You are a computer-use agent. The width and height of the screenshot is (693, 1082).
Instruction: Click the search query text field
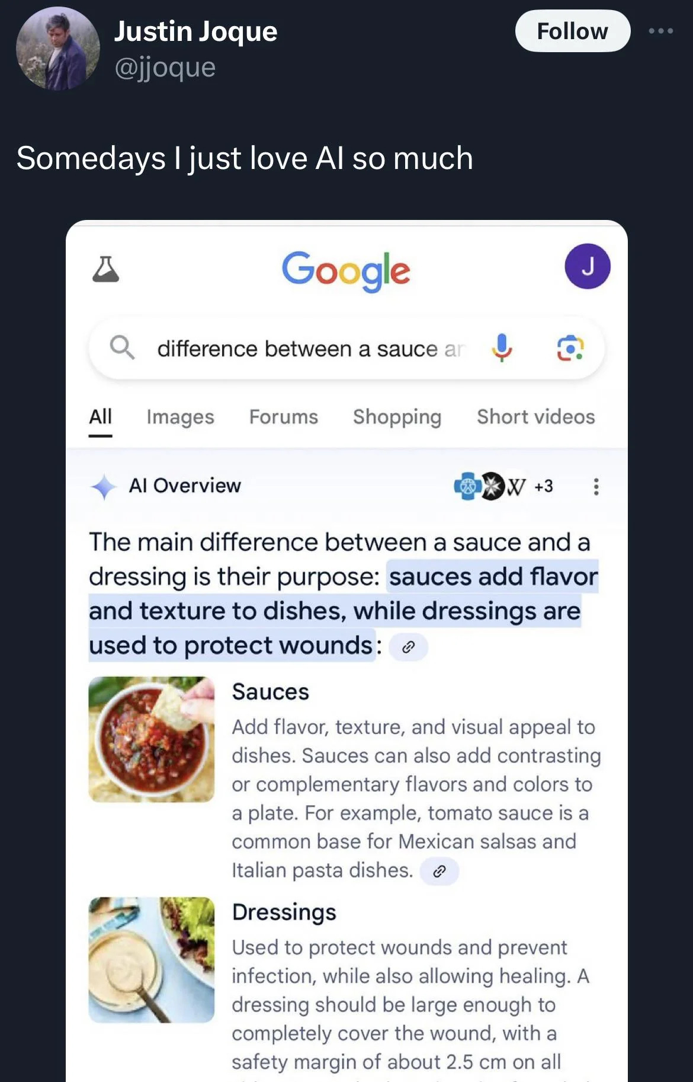pyautogui.click(x=311, y=349)
